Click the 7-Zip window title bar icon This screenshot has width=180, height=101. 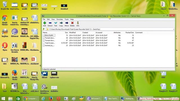pos(43,16)
